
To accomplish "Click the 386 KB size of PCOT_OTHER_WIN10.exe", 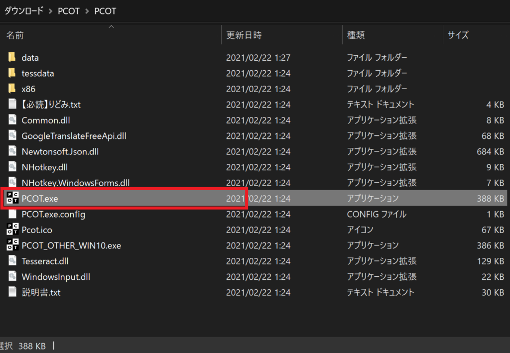I will click(491, 245).
